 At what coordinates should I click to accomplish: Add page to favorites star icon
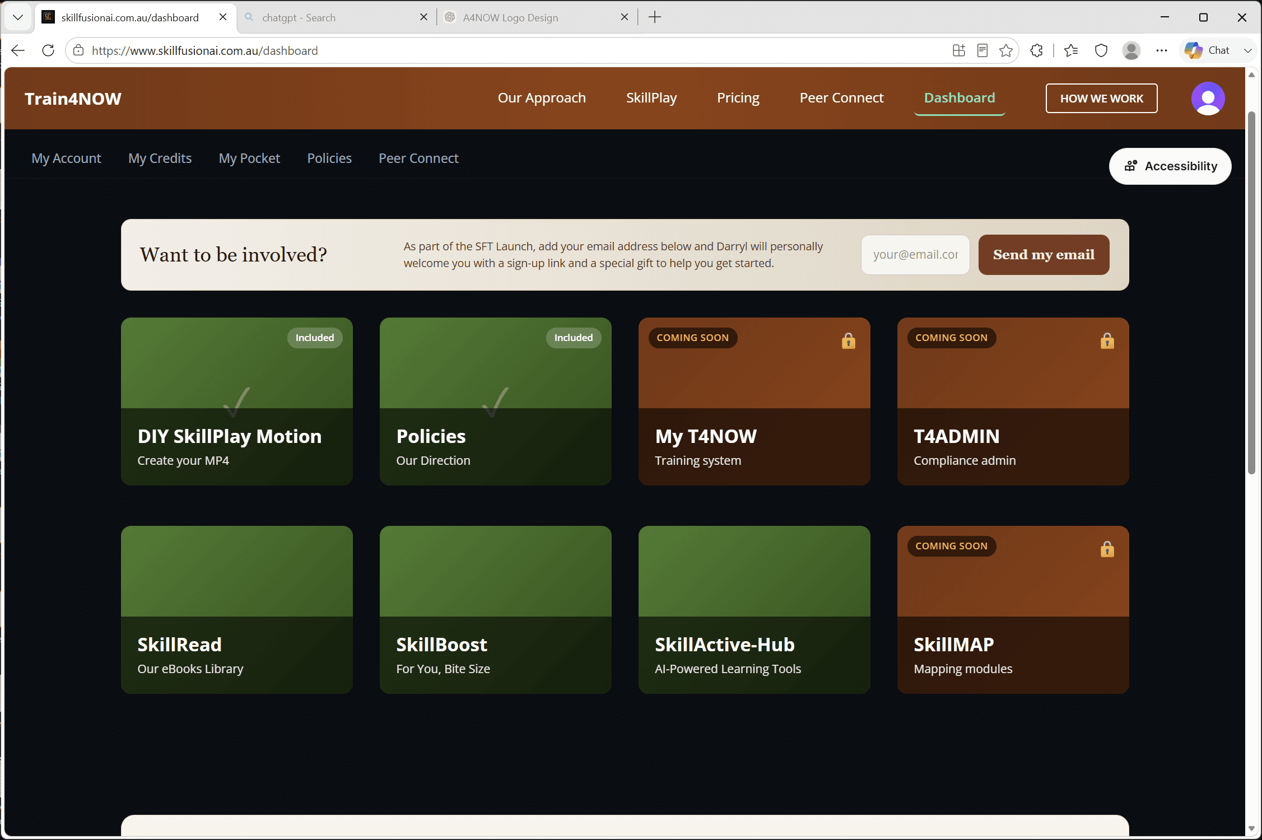coord(1006,50)
